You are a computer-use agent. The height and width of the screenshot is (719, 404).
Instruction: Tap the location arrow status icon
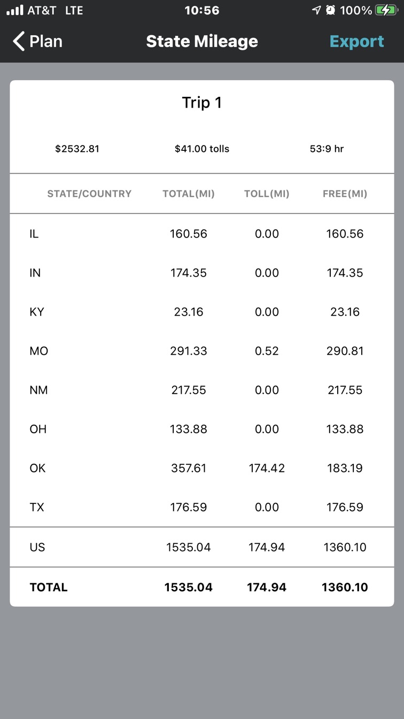316,10
